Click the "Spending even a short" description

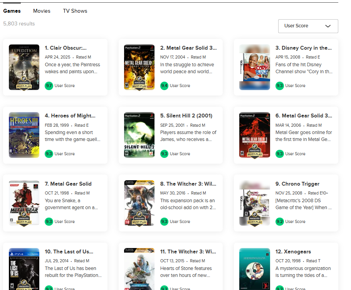coord(72,136)
